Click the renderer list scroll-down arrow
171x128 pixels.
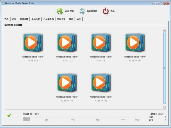pyautogui.click(x=165, y=107)
